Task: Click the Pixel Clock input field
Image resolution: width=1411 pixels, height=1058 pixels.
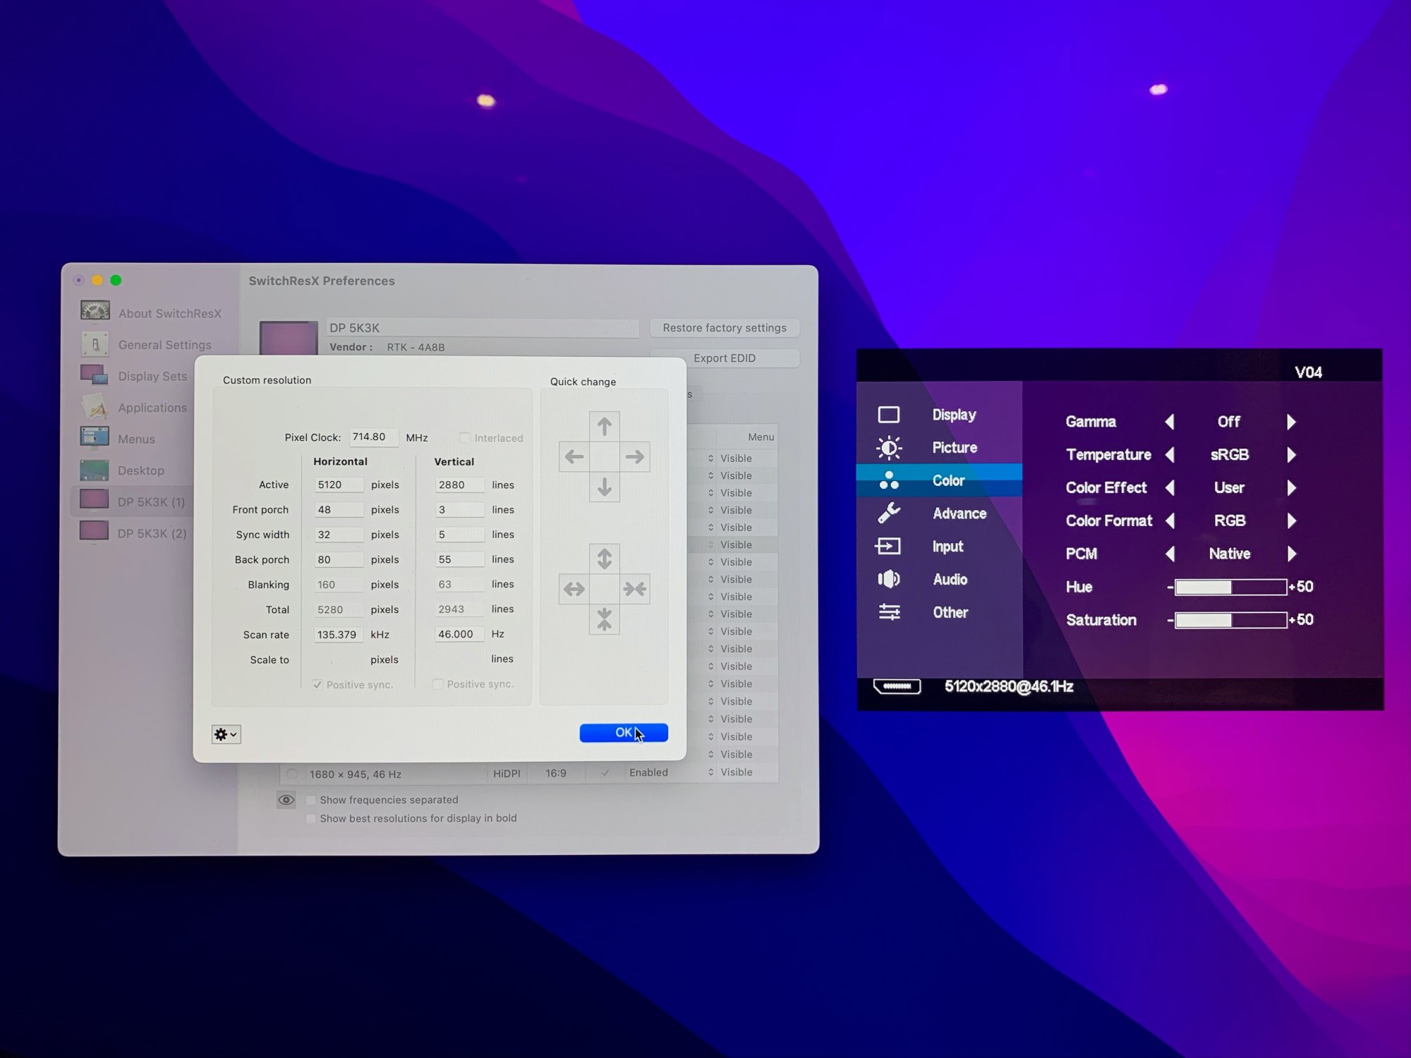Action: [373, 437]
